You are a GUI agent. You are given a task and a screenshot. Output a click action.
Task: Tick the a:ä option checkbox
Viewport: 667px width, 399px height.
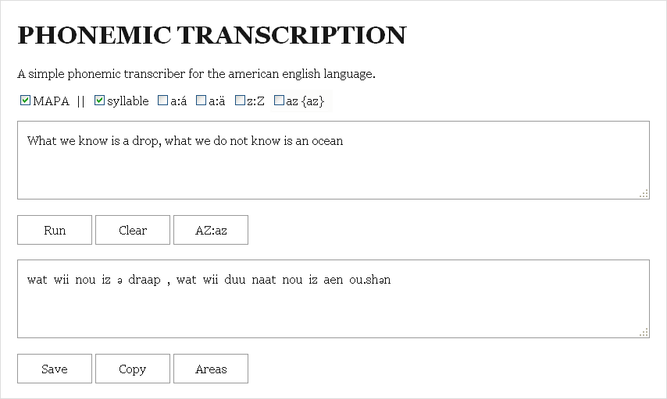tap(202, 101)
